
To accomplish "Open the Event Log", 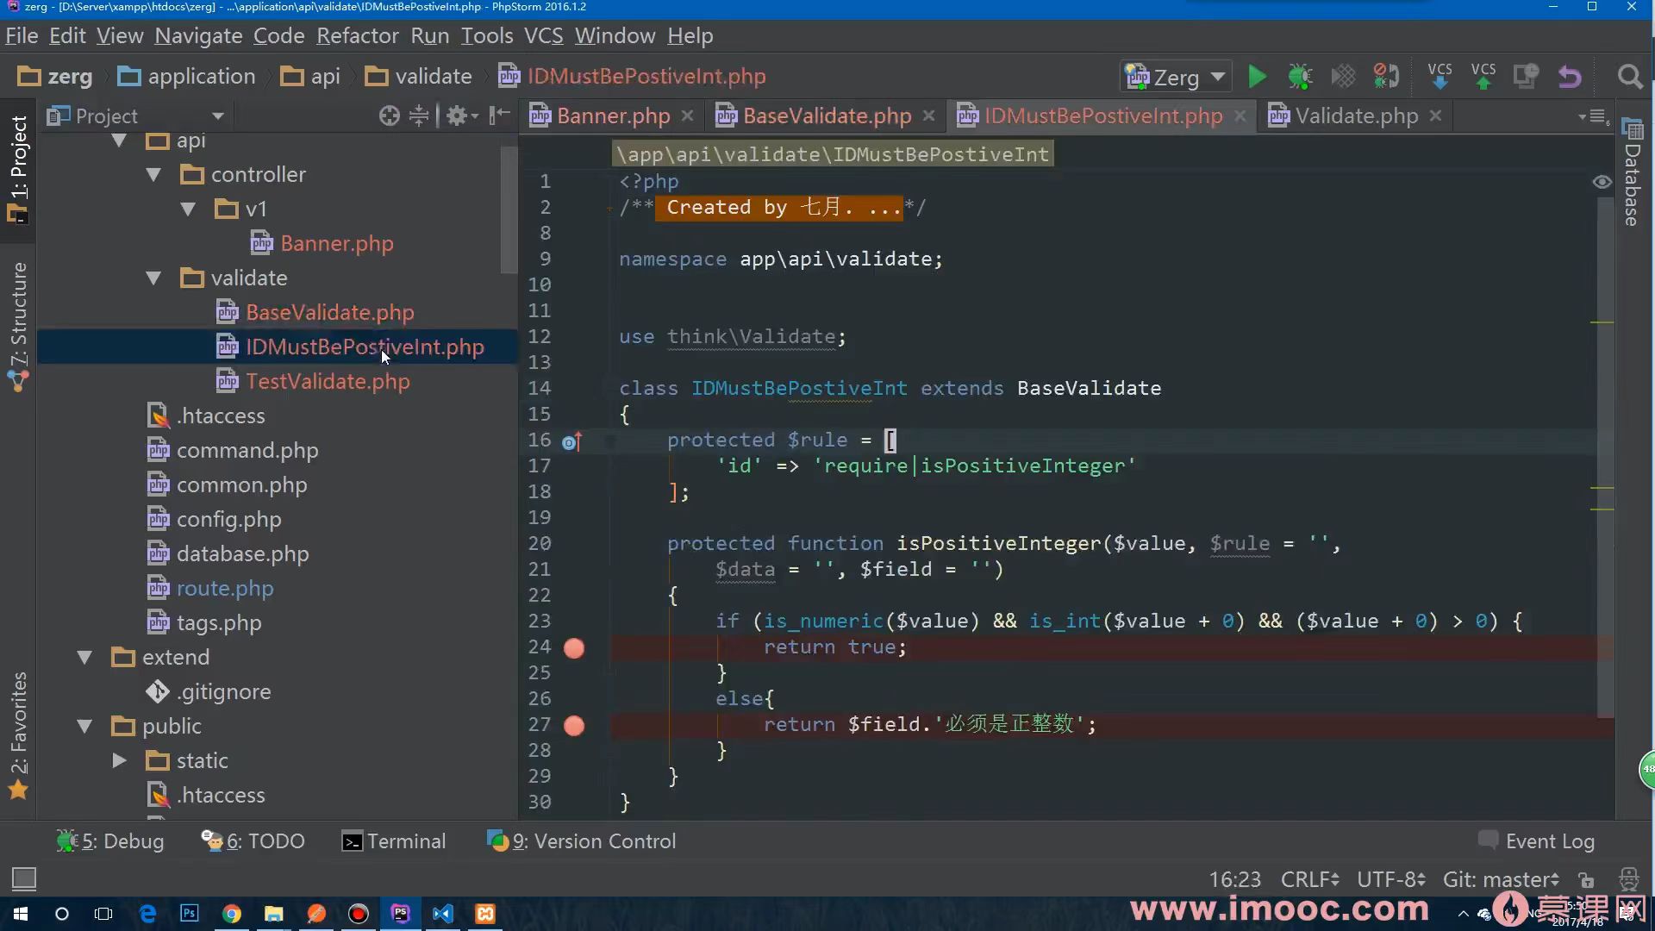I will coord(1536,841).
